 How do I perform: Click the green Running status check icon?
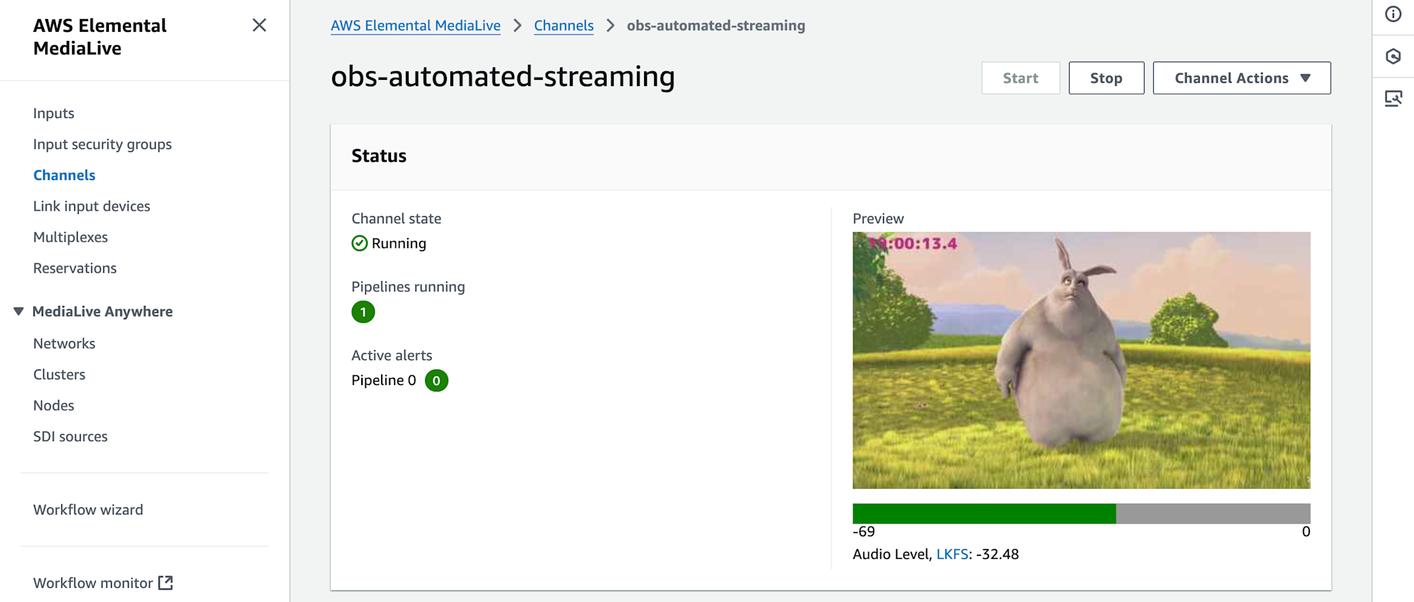(359, 243)
